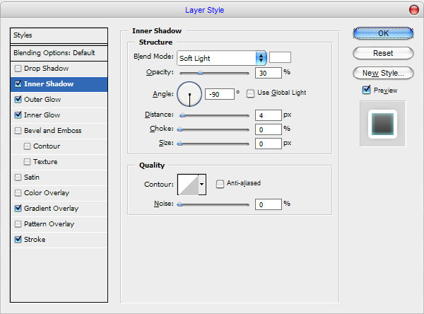
Task: Click the contour curve preview thumbnail
Action: 188,185
